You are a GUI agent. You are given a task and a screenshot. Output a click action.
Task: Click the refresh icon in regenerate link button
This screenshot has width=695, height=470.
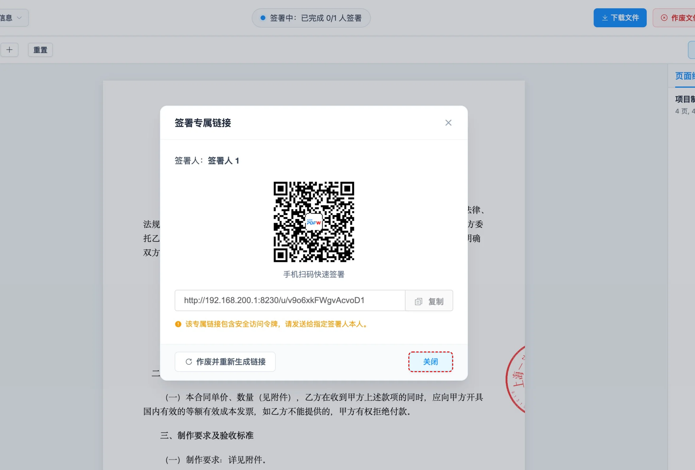coord(189,362)
